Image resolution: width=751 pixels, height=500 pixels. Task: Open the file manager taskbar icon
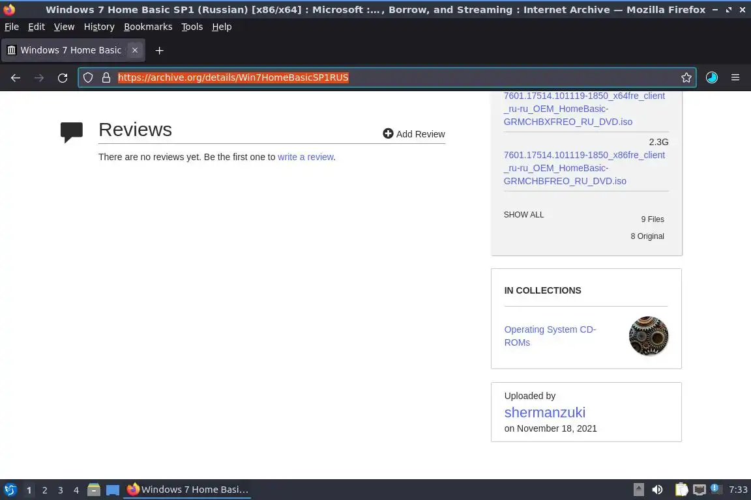click(x=94, y=490)
